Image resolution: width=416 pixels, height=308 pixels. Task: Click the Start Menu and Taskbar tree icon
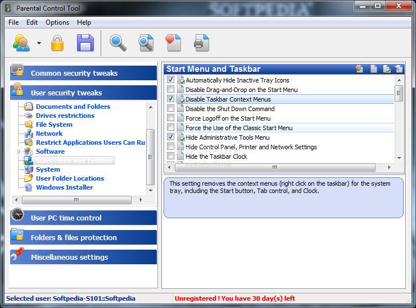[28, 160]
